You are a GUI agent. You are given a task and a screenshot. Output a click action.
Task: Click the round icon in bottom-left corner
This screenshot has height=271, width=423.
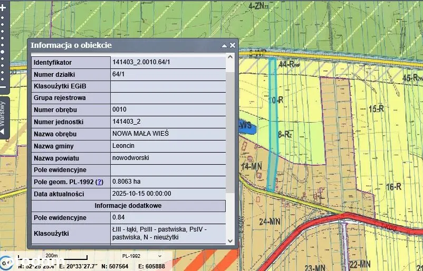6,262
